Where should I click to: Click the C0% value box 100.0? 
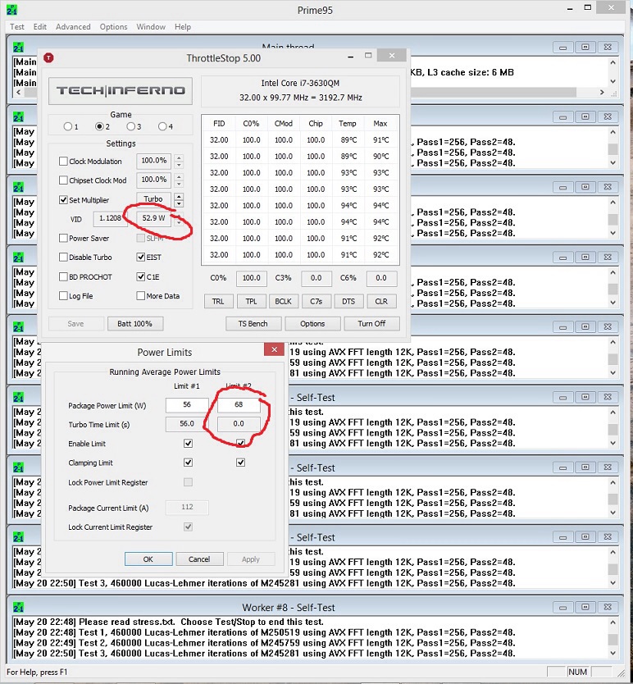pos(251,278)
